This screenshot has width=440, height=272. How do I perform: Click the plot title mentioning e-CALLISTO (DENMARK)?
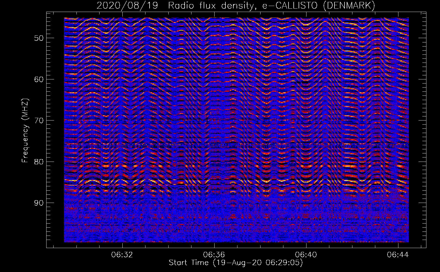click(236, 5)
